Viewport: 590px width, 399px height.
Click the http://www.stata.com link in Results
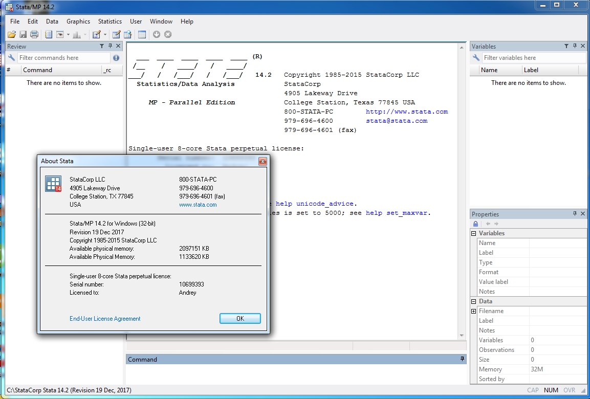[x=407, y=112]
